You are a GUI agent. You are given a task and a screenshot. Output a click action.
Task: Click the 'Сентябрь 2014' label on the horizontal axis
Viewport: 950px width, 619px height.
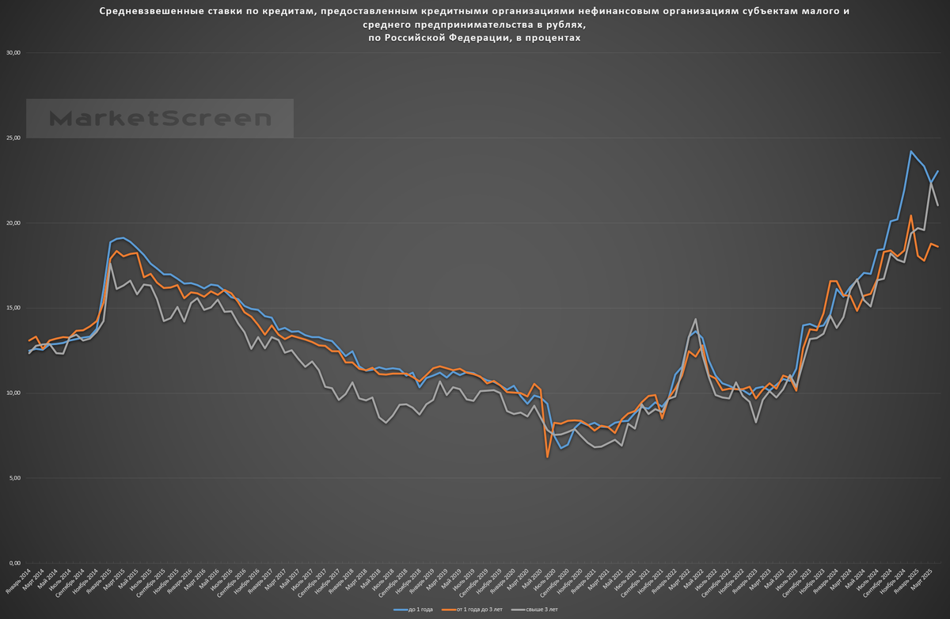(70, 583)
